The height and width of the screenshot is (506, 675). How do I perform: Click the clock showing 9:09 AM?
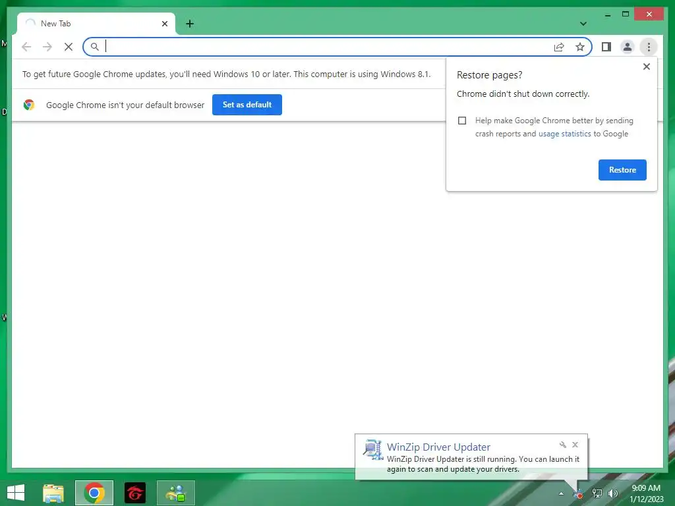[x=646, y=488]
